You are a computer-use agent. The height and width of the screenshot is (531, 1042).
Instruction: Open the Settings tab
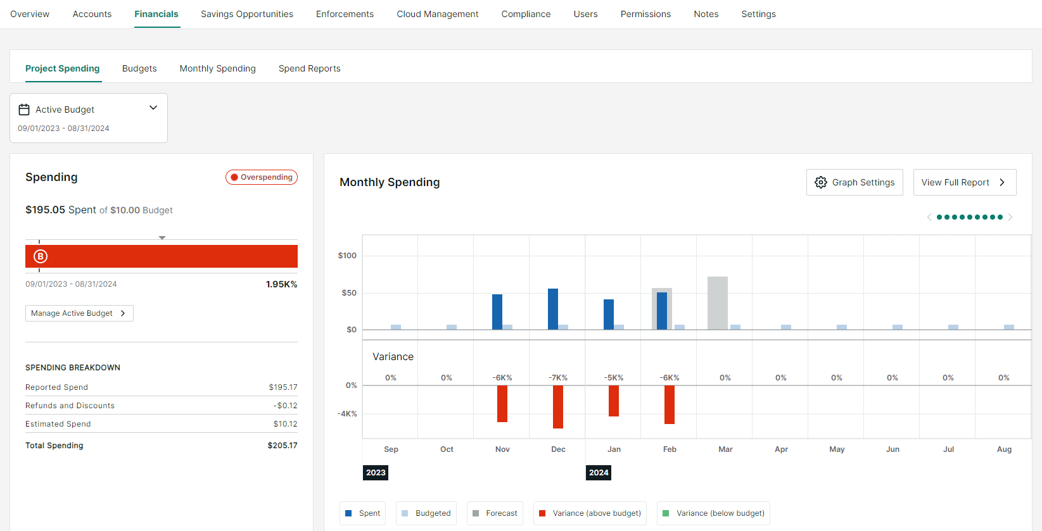pos(759,14)
